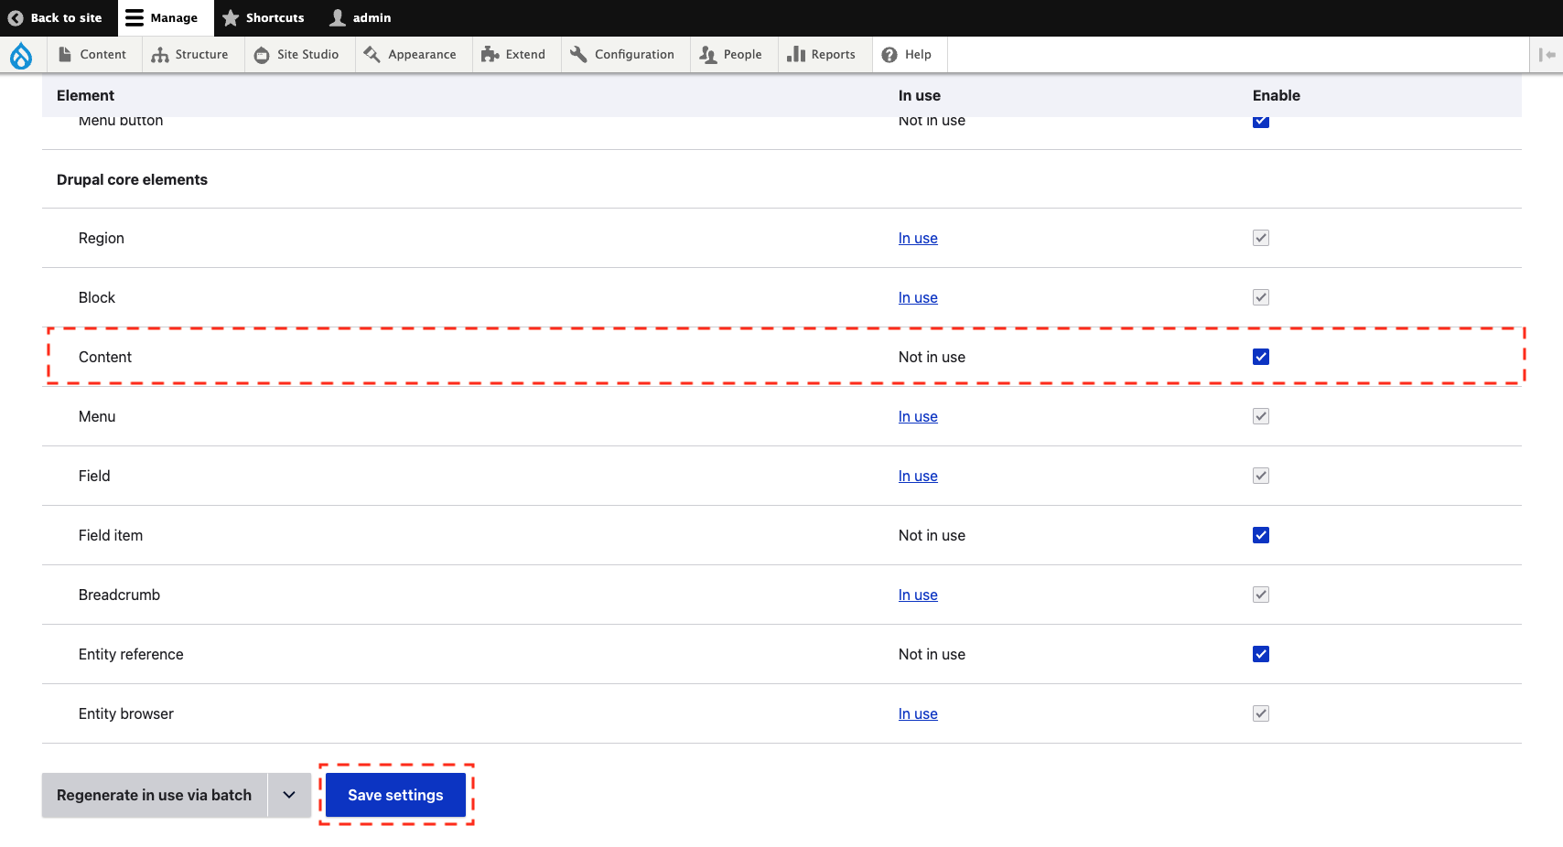
Task: Click the Configuration wrench icon
Action: (578, 55)
